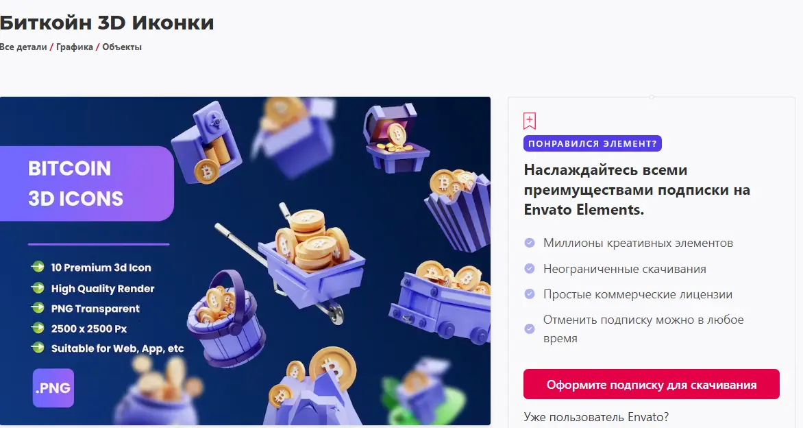Click the BITCOIN 3D ICONS purple banner
803x428 pixels.
tap(87, 184)
